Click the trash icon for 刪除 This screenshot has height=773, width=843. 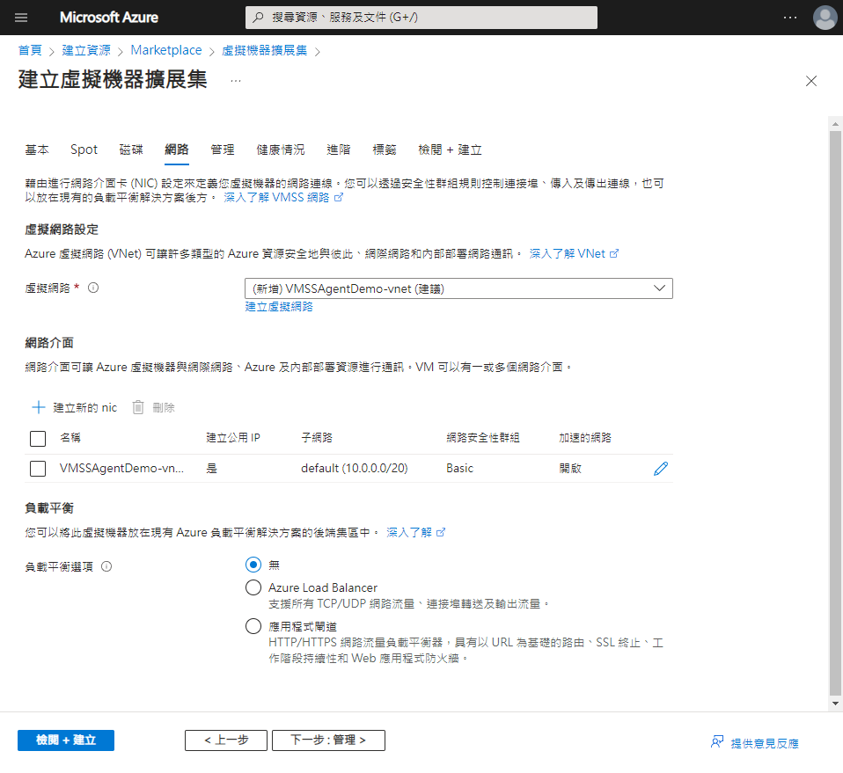[x=138, y=407]
